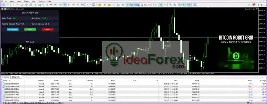Switch chart to H4 timeframe
This screenshot has height=104, width=267.
69,5
